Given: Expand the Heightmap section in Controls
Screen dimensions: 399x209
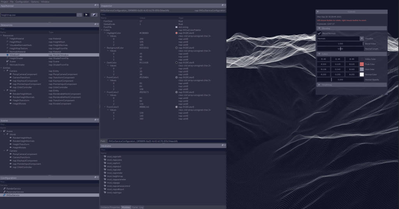Looking at the screenshot, I should click(x=319, y=84).
